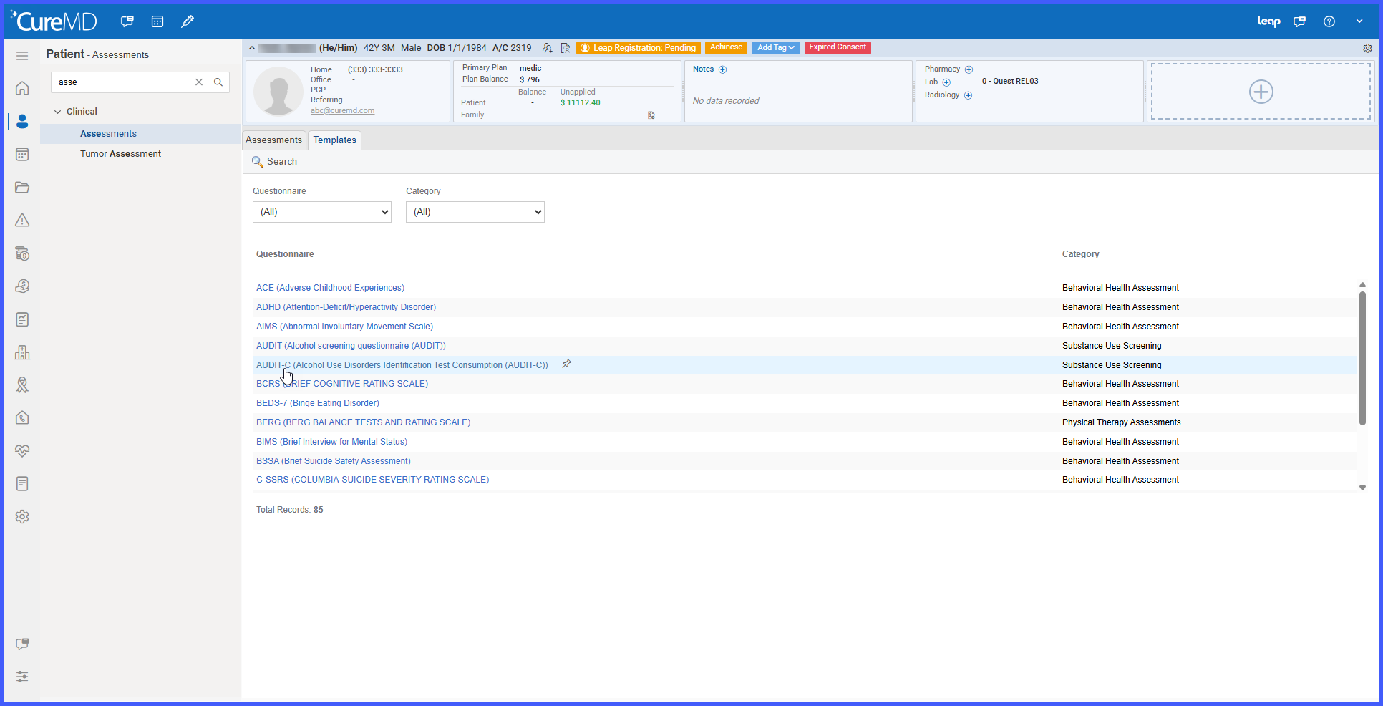Switch to the Assessments tab
This screenshot has width=1383, height=706.
click(274, 140)
